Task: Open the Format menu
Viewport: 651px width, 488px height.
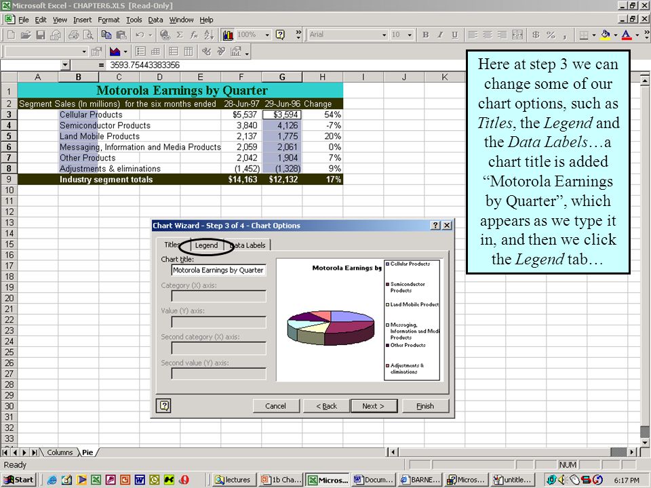Action: tap(108, 20)
